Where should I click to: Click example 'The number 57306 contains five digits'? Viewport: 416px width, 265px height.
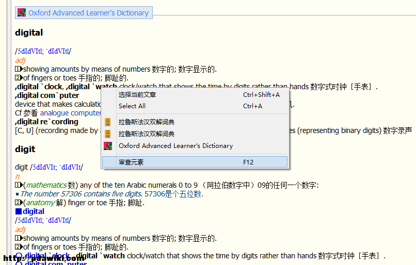[81, 194]
